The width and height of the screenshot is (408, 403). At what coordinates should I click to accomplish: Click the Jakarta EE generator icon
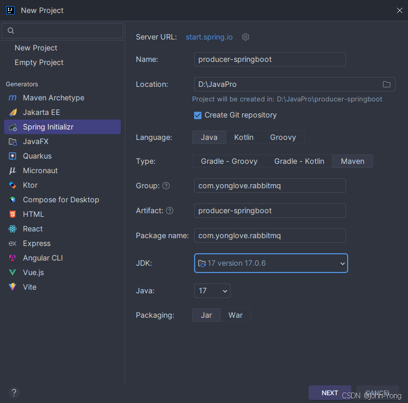pyautogui.click(x=12, y=112)
